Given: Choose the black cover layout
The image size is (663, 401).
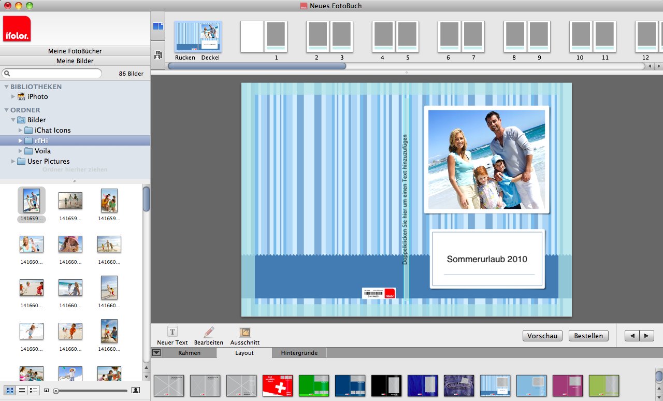Looking at the screenshot, I should [386, 386].
